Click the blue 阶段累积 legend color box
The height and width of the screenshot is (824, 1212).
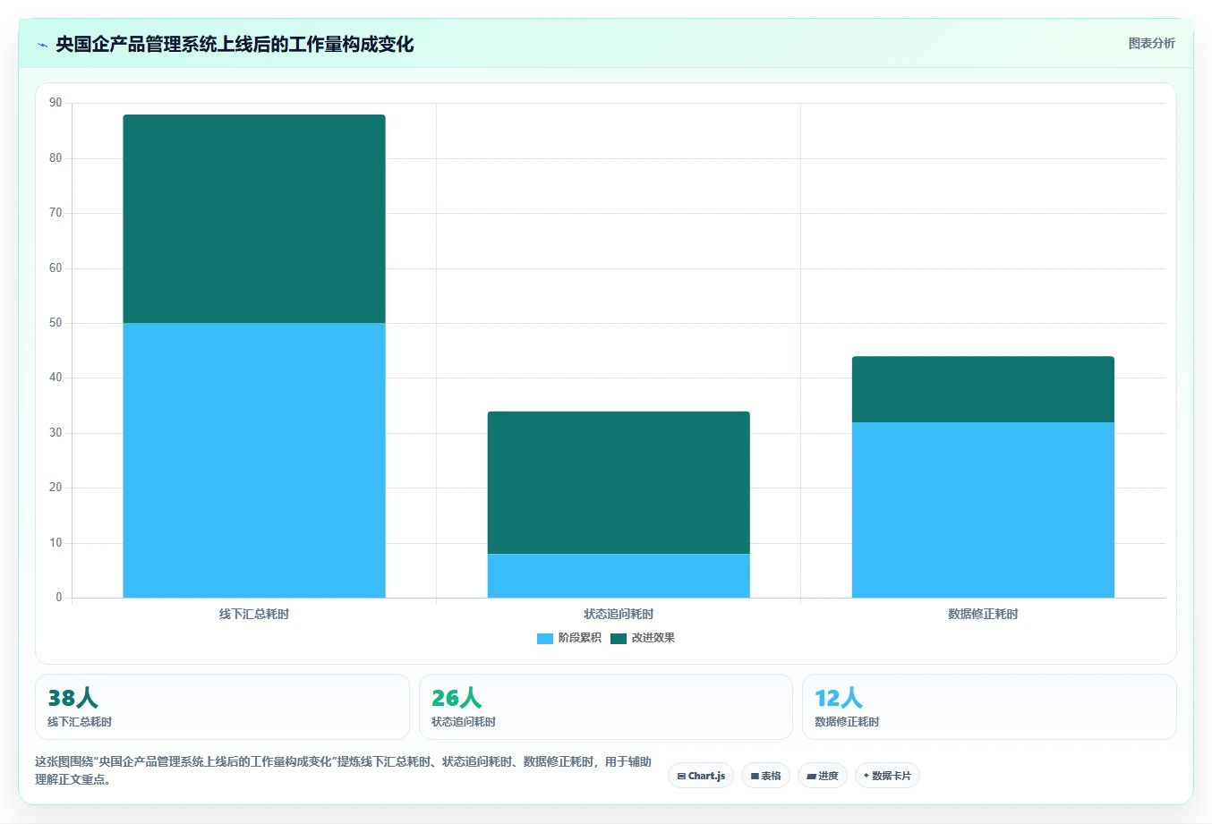point(545,639)
